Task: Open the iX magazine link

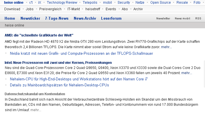Action: click(x=40, y=3)
